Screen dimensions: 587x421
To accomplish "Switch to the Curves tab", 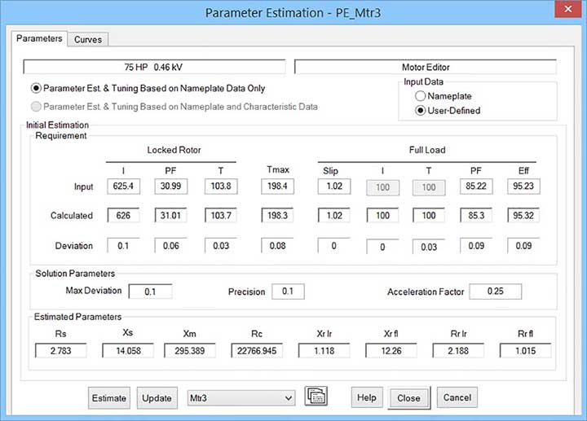I will tap(88, 39).
